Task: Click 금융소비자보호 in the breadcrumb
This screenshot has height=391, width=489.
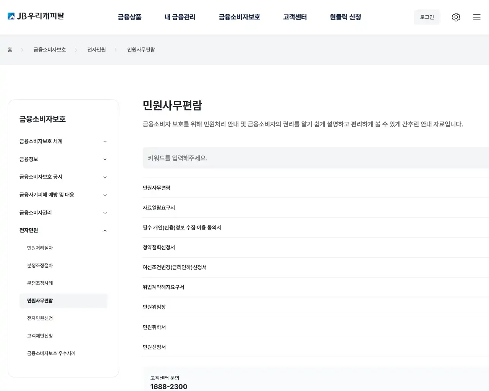Action: 50,50
